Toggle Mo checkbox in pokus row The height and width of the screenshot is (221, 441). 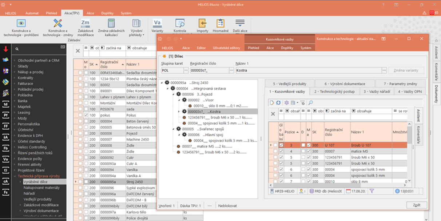(86, 114)
